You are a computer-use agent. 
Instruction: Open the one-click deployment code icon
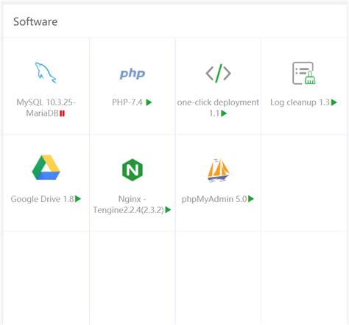point(218,73)
